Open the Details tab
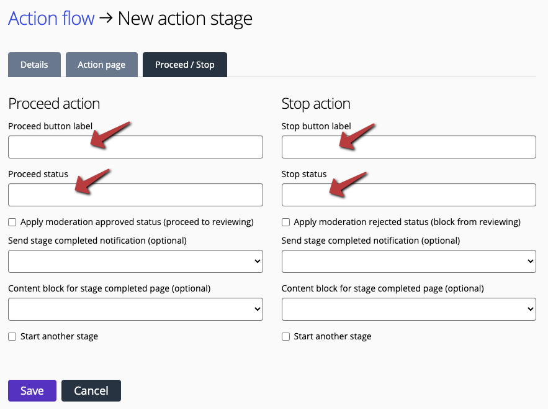This screenshot has width=548, height=409. [34, 65]
